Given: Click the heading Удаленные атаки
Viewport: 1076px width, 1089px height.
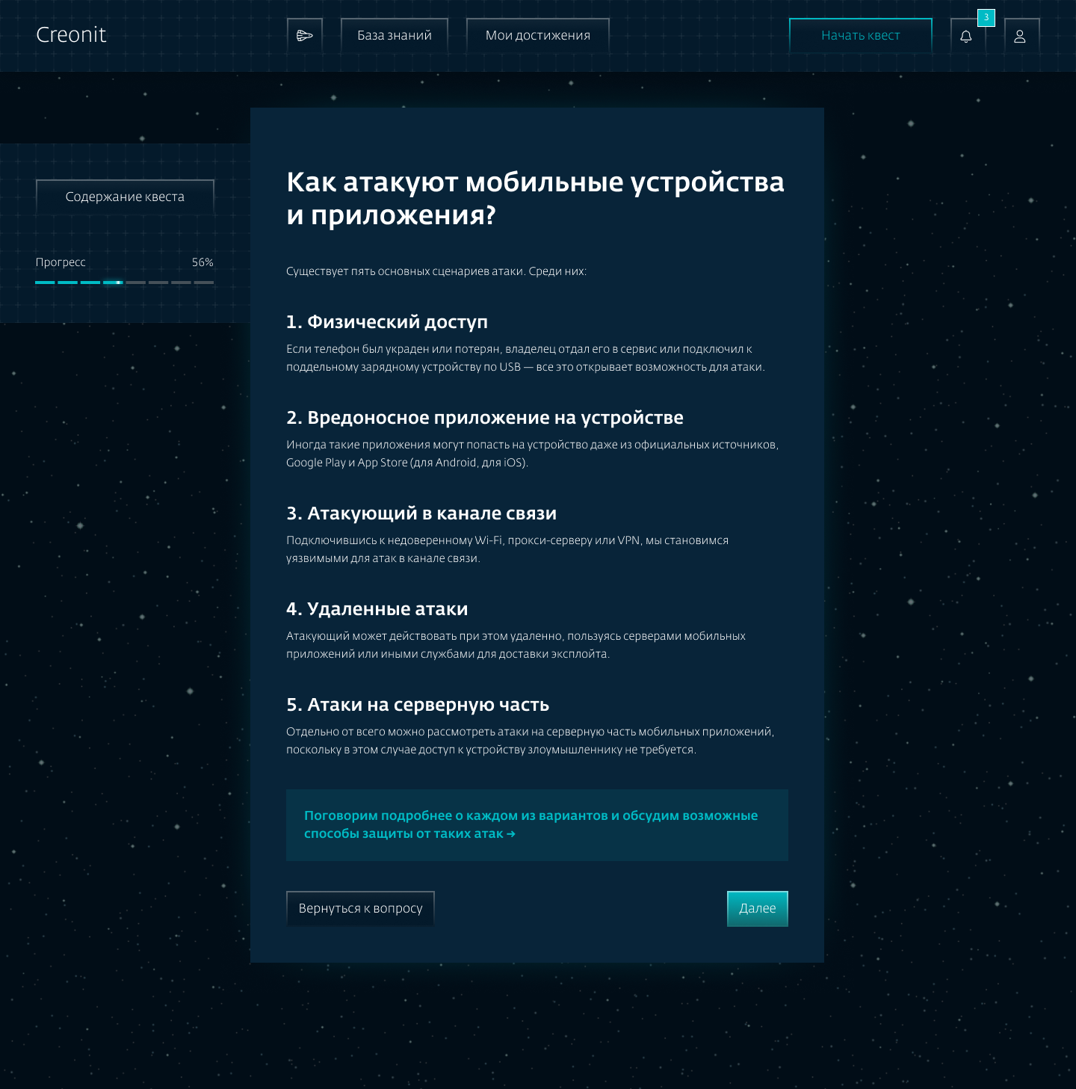Looking at the screenshot, I should coord(377,609).
